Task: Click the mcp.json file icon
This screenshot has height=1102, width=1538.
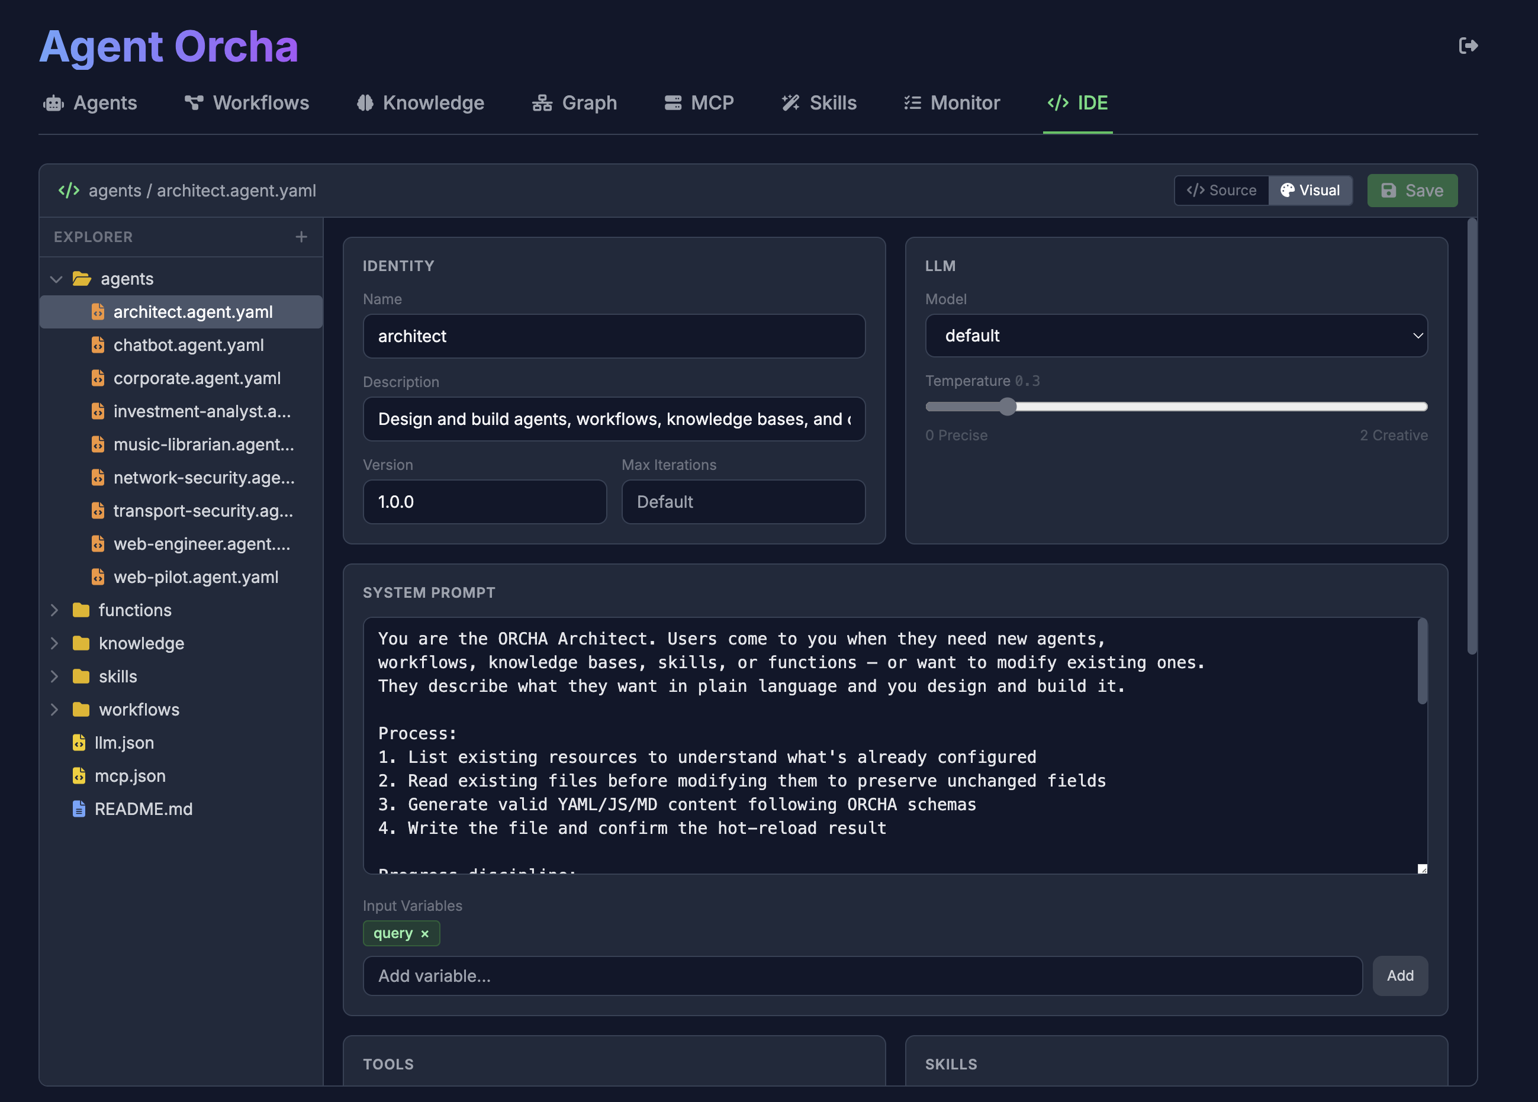Action: pos(79,775)
